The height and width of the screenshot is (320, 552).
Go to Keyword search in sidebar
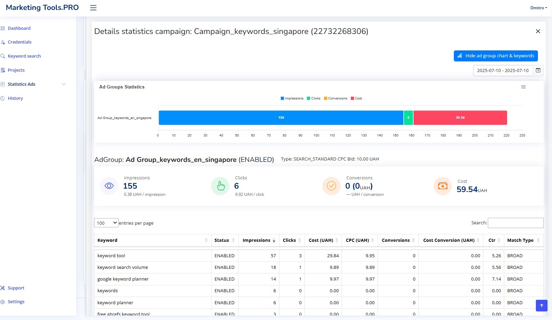(x=24, y=56)
